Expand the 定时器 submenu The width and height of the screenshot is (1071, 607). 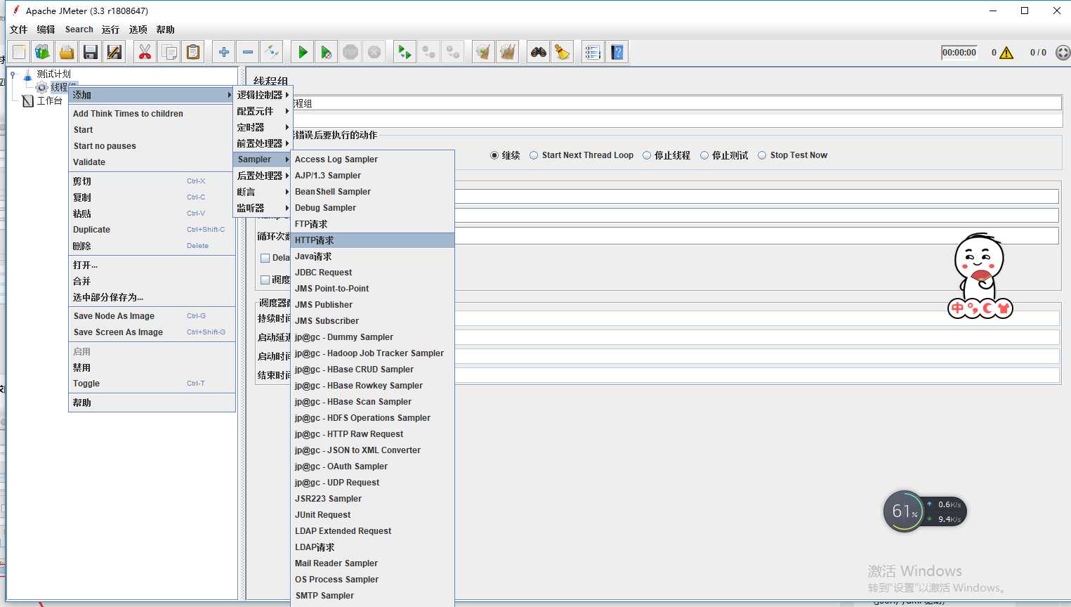coord(262,127)
